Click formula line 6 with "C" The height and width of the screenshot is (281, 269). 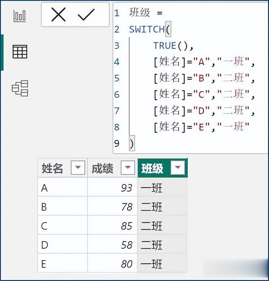click(204, 95)
